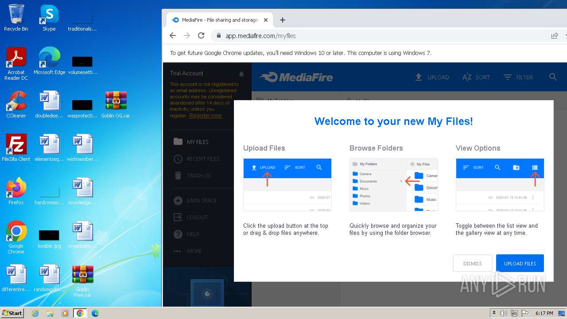Click the search magnifier in MediaFire header
Image resolution: width=567 pixels, height=319 pixels.
point(553,77)
